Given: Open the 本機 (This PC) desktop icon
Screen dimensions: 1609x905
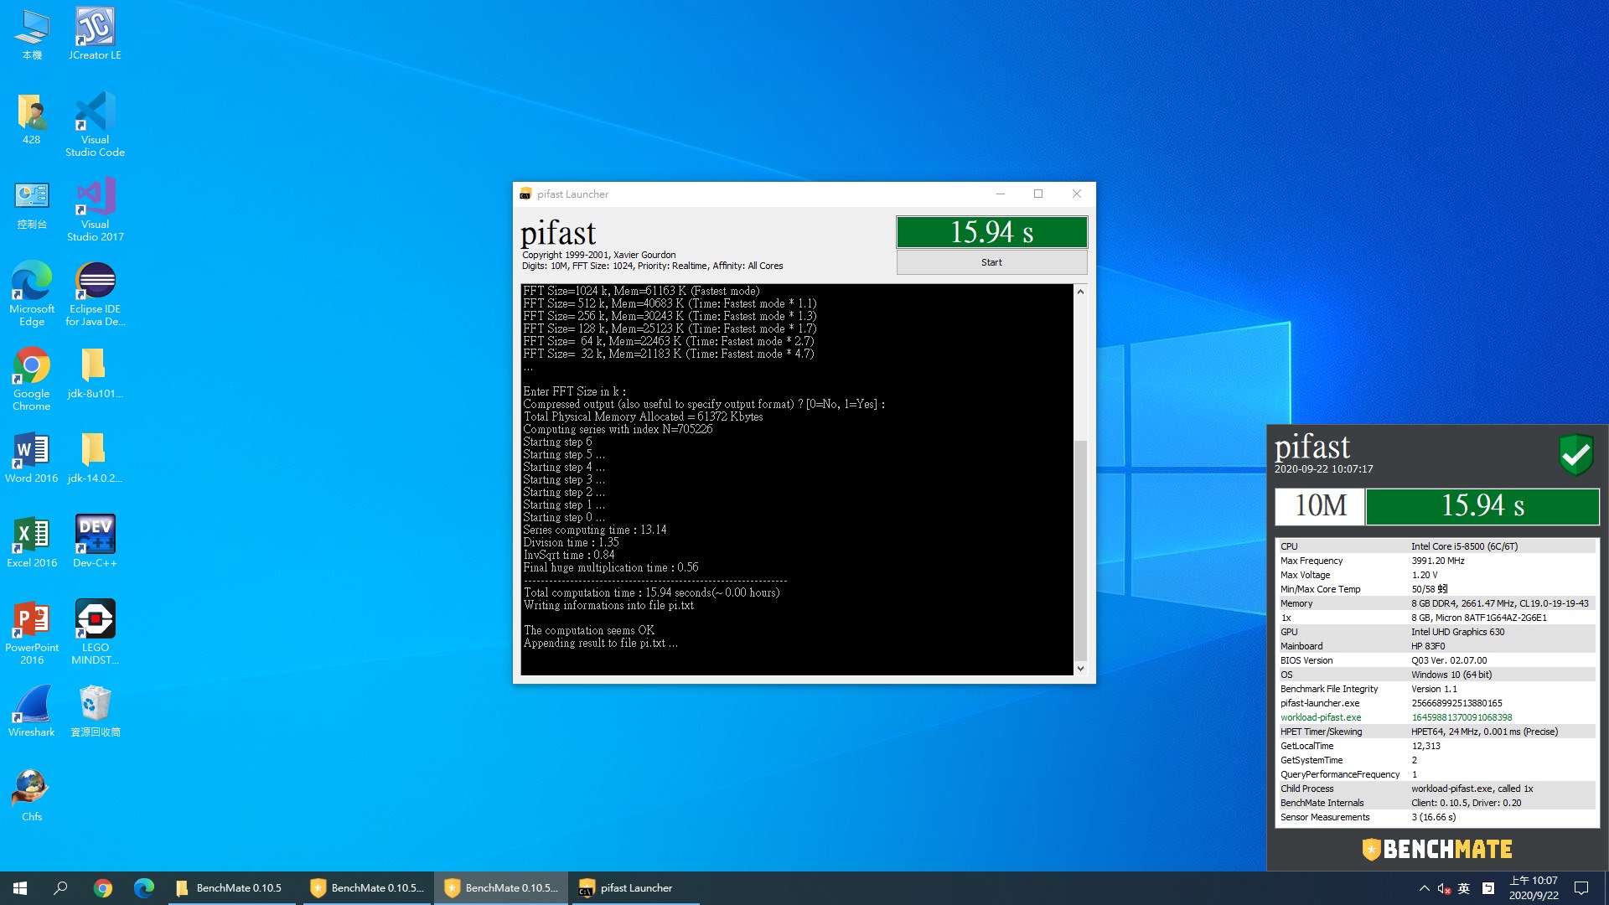Looking at the screenshot, I should click(x=32, y=34).
